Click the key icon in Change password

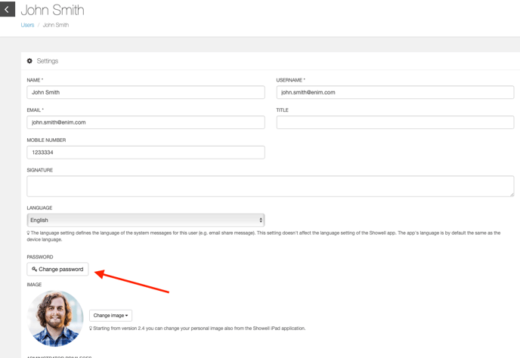pos(34,269)
